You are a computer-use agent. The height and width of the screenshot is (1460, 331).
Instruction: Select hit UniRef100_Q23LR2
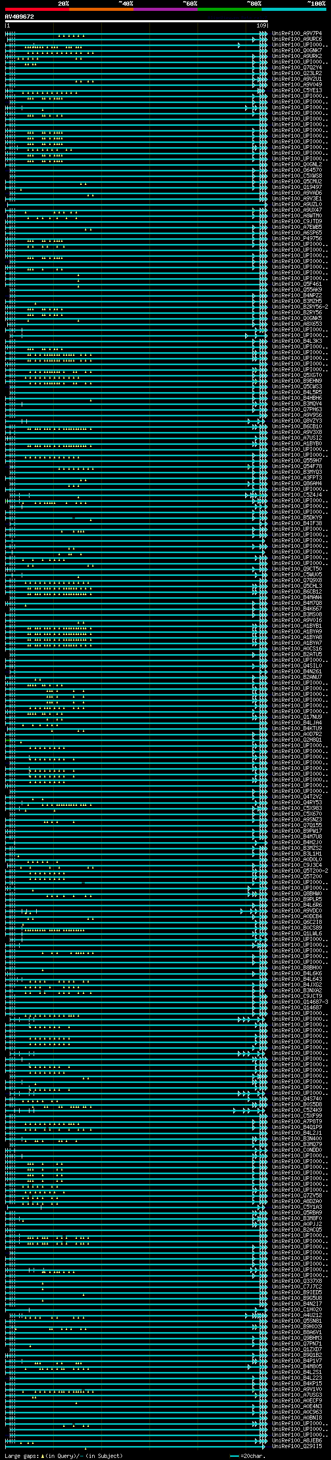tap(297, 73)
